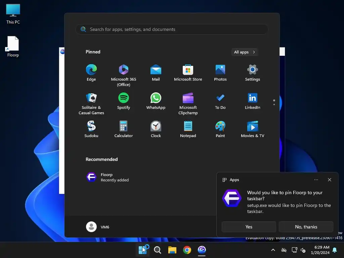Open Solitaire & Casual Games
The height and width of the screenshot is (258, 344).
(91, 104)
